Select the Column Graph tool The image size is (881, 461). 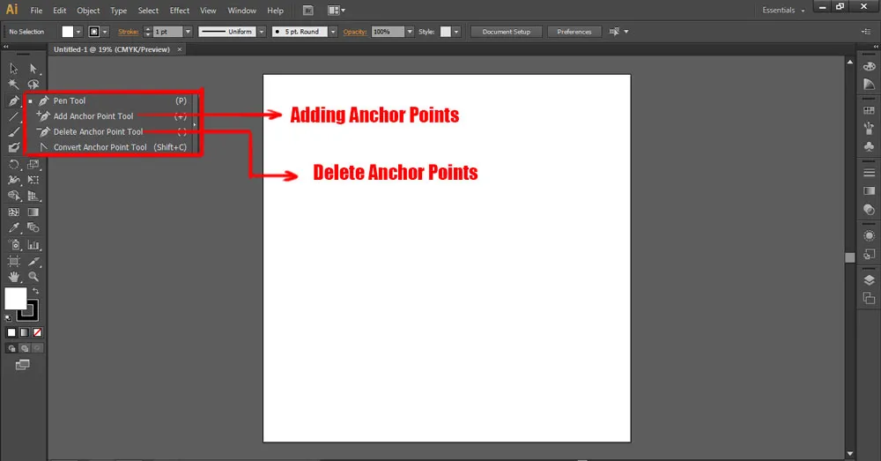33,244
